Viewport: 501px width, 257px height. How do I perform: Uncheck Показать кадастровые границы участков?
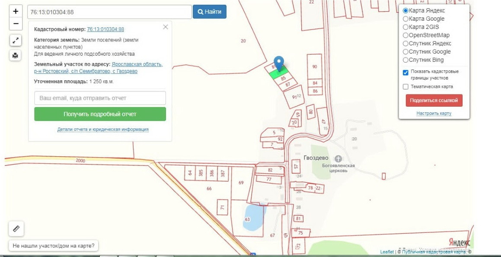[x=405, y=73]
